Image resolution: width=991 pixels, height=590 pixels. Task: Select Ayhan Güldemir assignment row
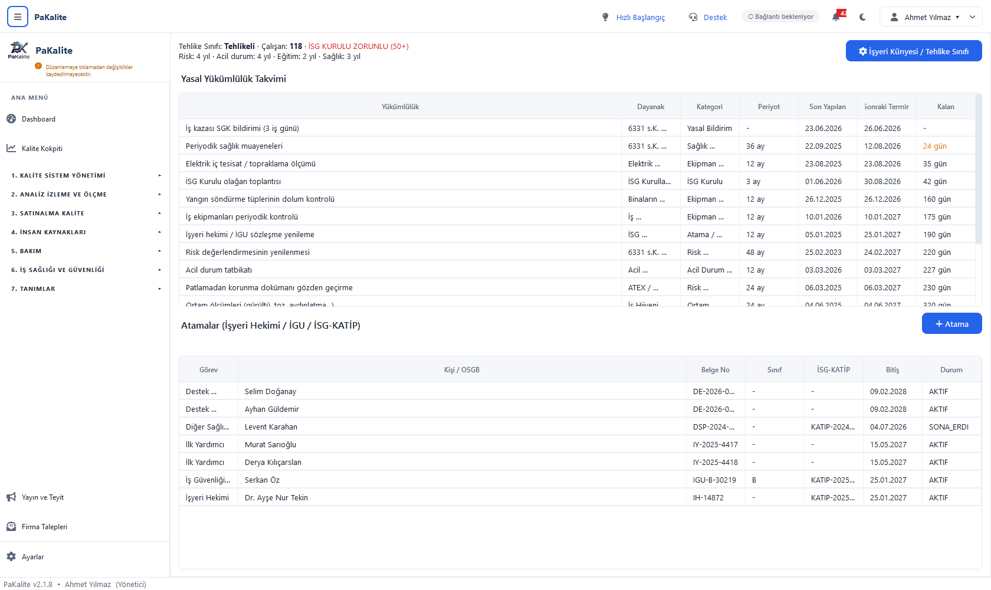(580, 409)
